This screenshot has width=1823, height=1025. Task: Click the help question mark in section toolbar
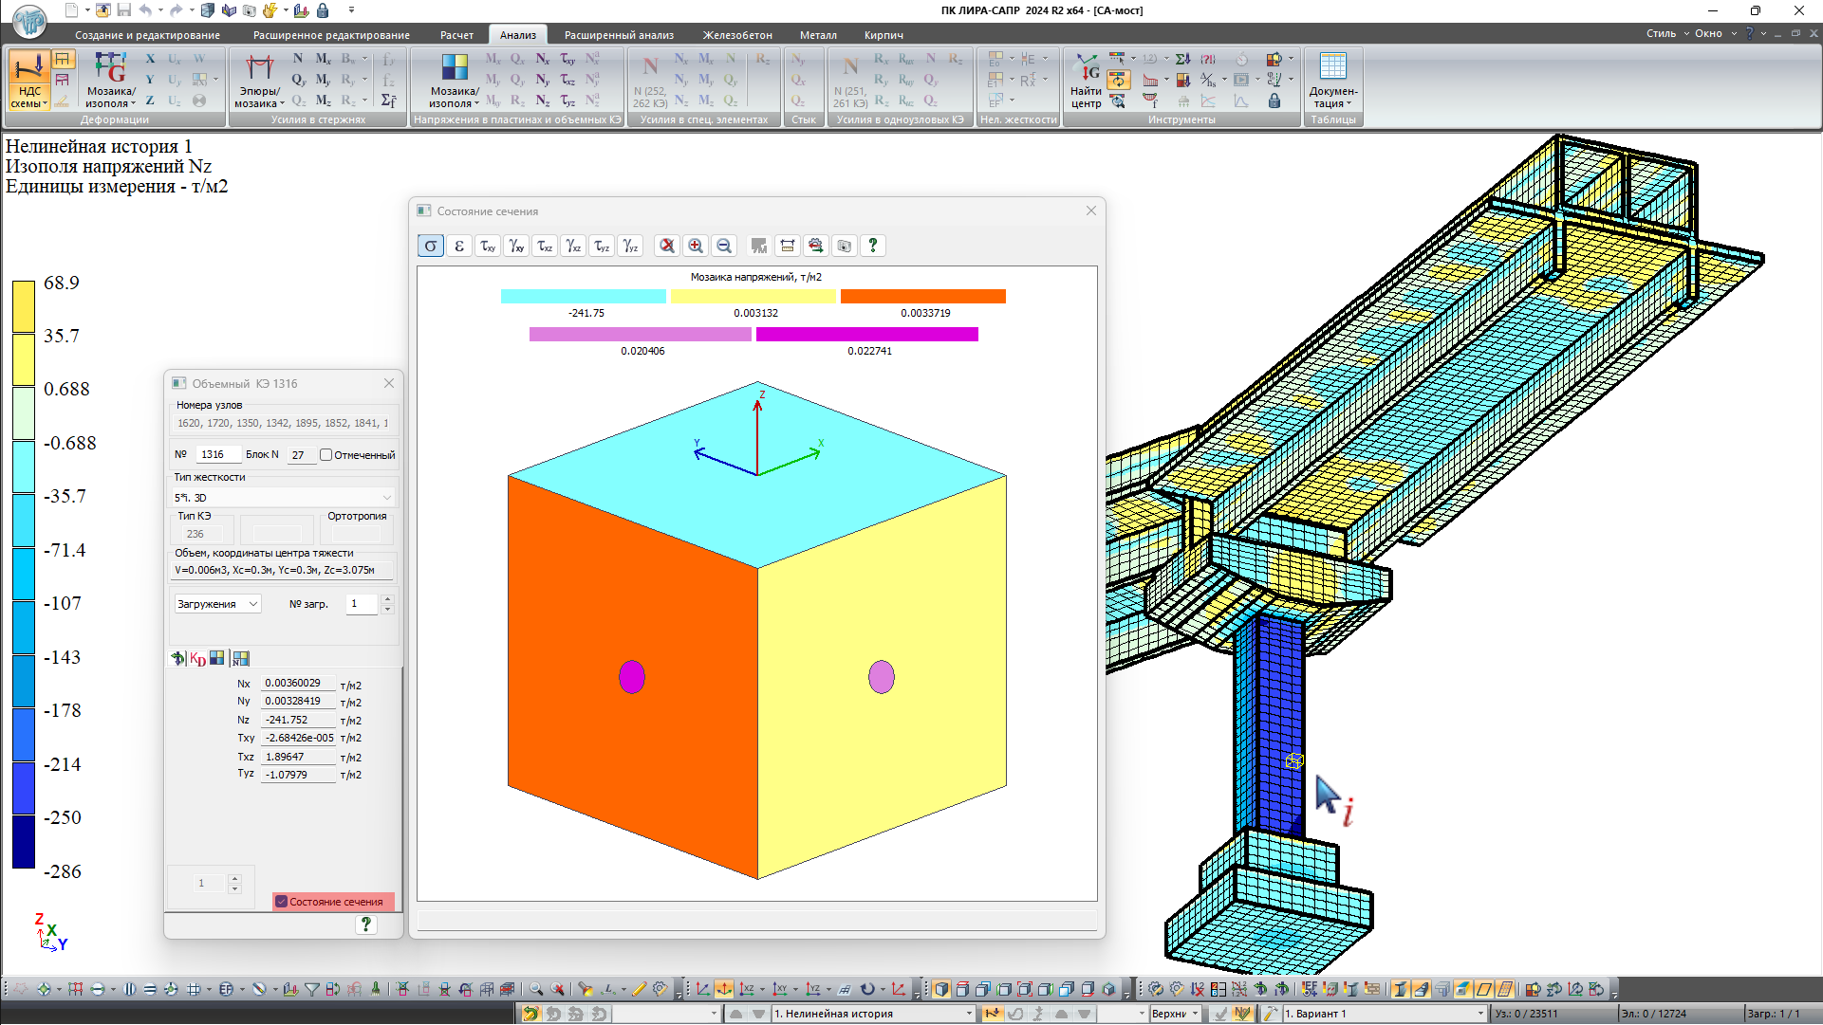[x=873, y=246]
